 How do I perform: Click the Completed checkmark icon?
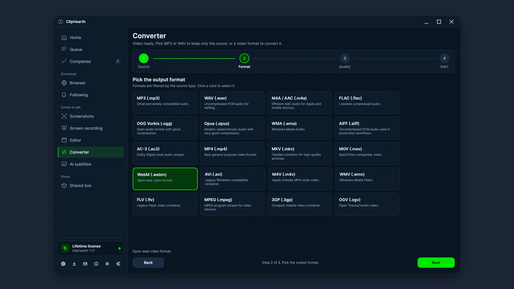[64, 61]
